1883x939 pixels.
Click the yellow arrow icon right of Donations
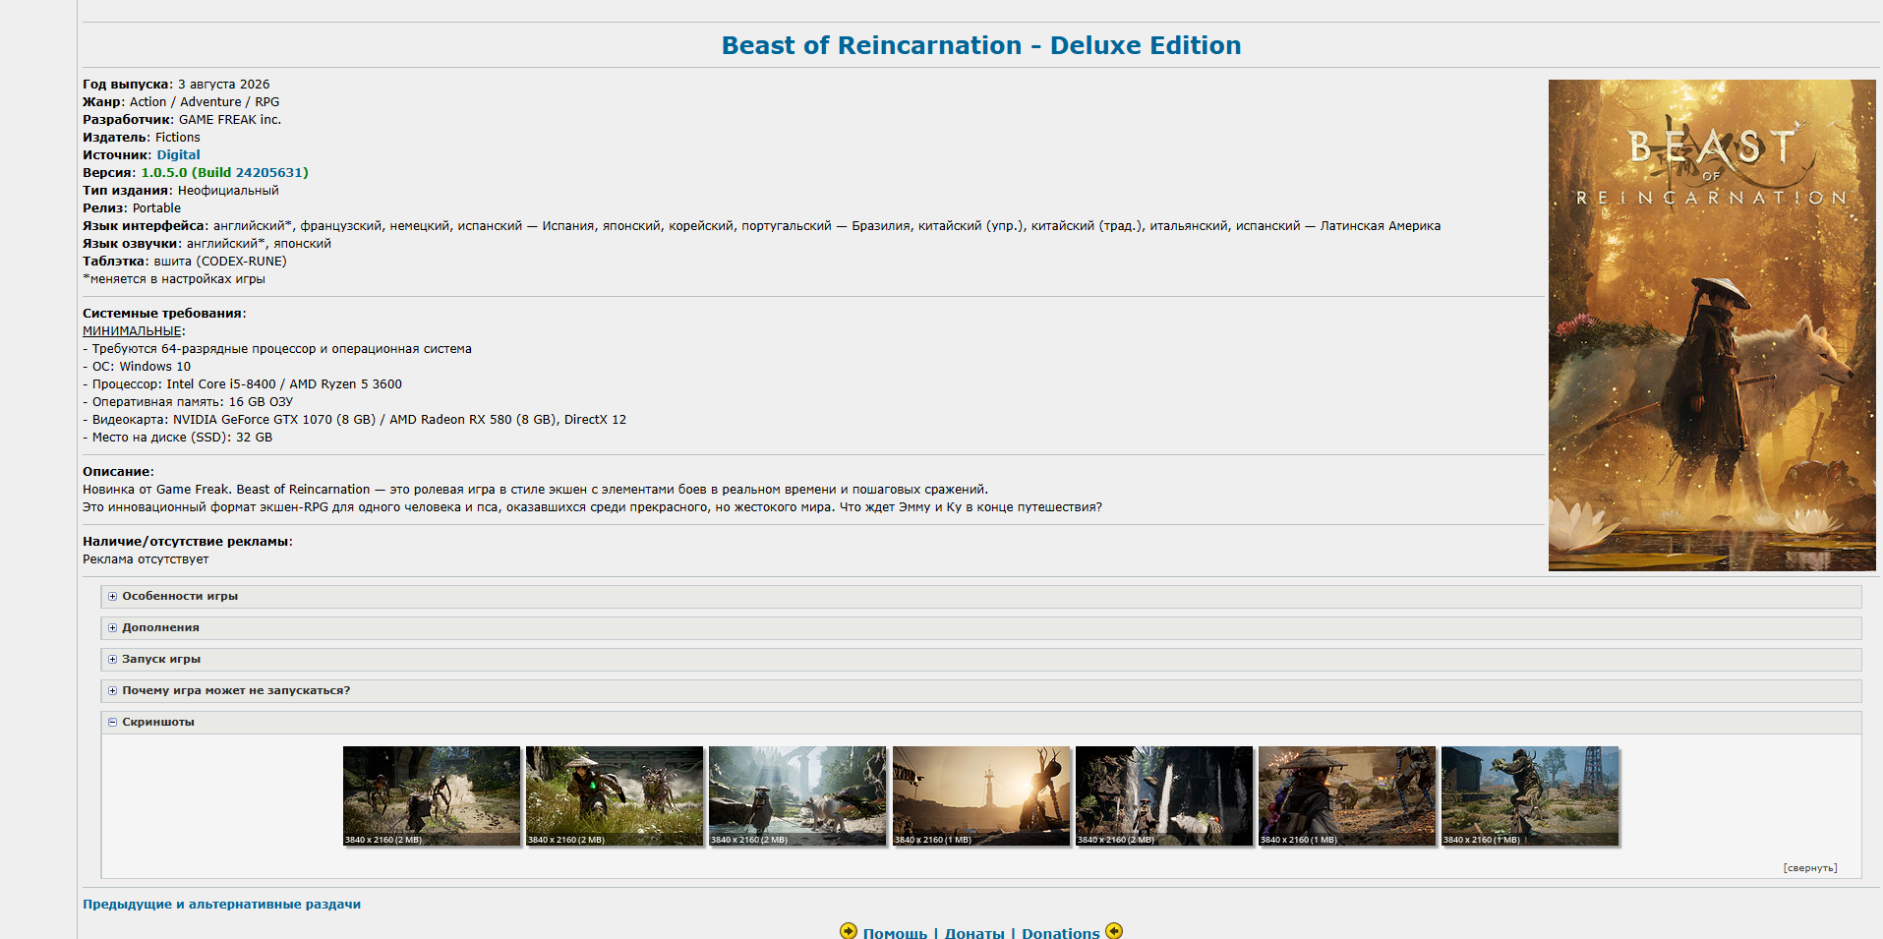tap(1114, 931)
